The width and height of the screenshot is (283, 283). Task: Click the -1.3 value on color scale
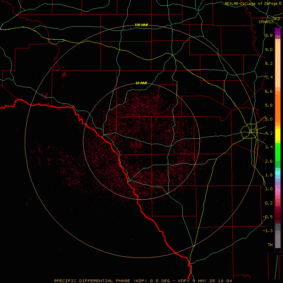(268, 231)
